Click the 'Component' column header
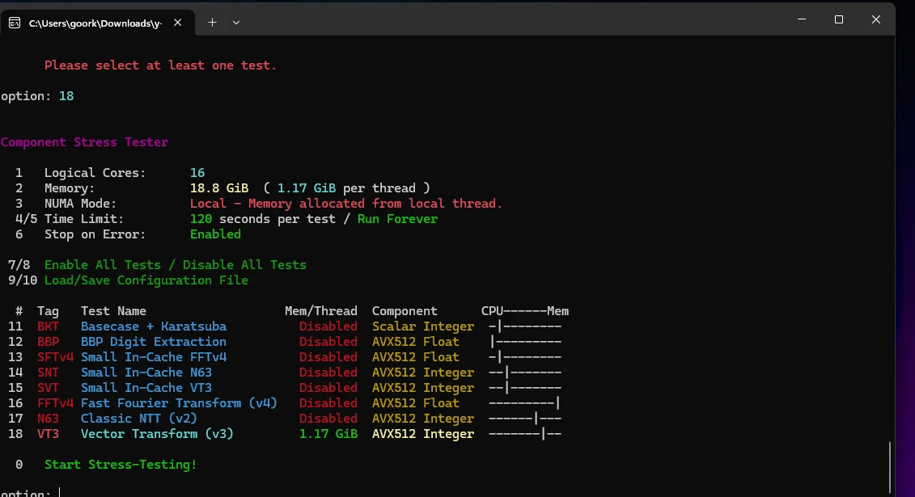The width and height of the screenshot is (915, 497). click(405, 311)
